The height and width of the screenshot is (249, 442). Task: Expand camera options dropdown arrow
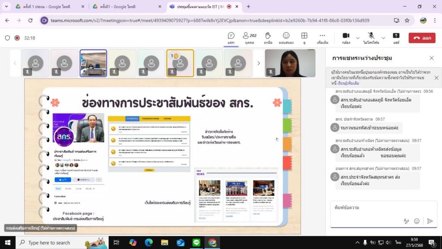tap(358, 38)
